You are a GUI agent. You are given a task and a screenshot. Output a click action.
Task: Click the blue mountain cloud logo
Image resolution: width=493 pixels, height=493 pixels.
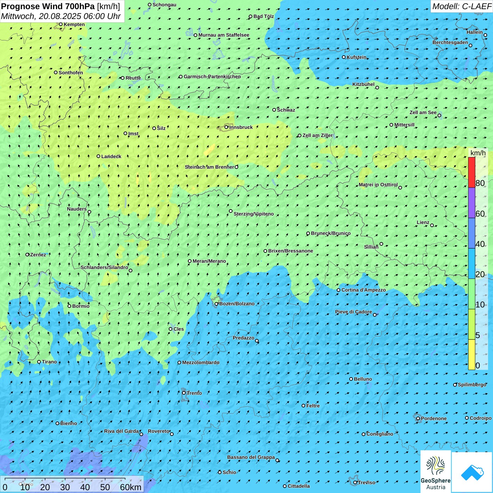point(472,472)
